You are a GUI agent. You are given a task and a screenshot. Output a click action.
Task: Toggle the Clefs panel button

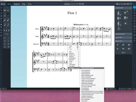click(x=134, y=7)
